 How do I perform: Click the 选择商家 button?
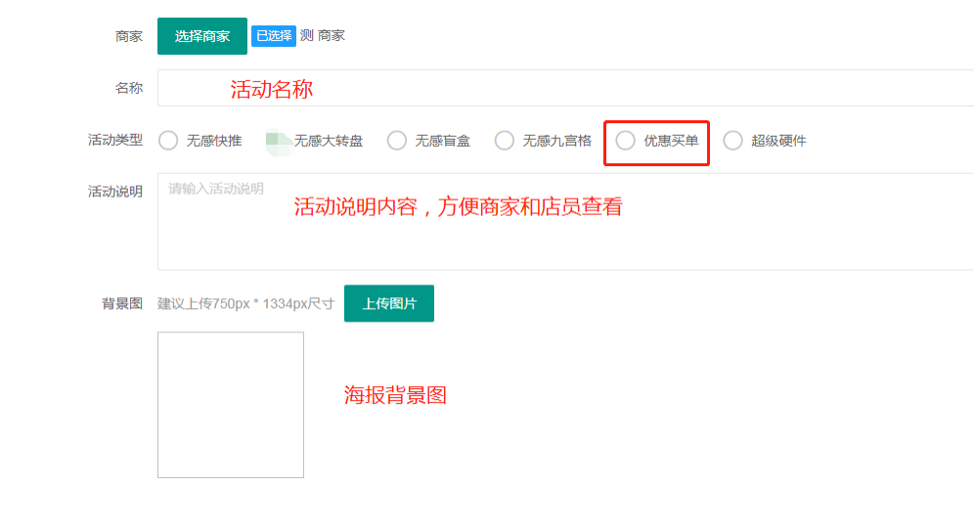[x=201, y=36]
